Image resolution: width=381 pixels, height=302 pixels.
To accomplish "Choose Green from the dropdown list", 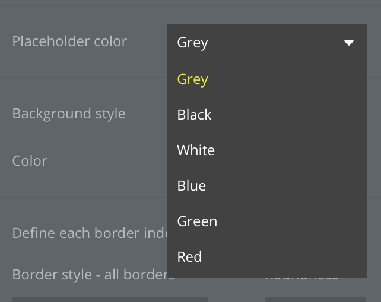I will click(197, 221).
